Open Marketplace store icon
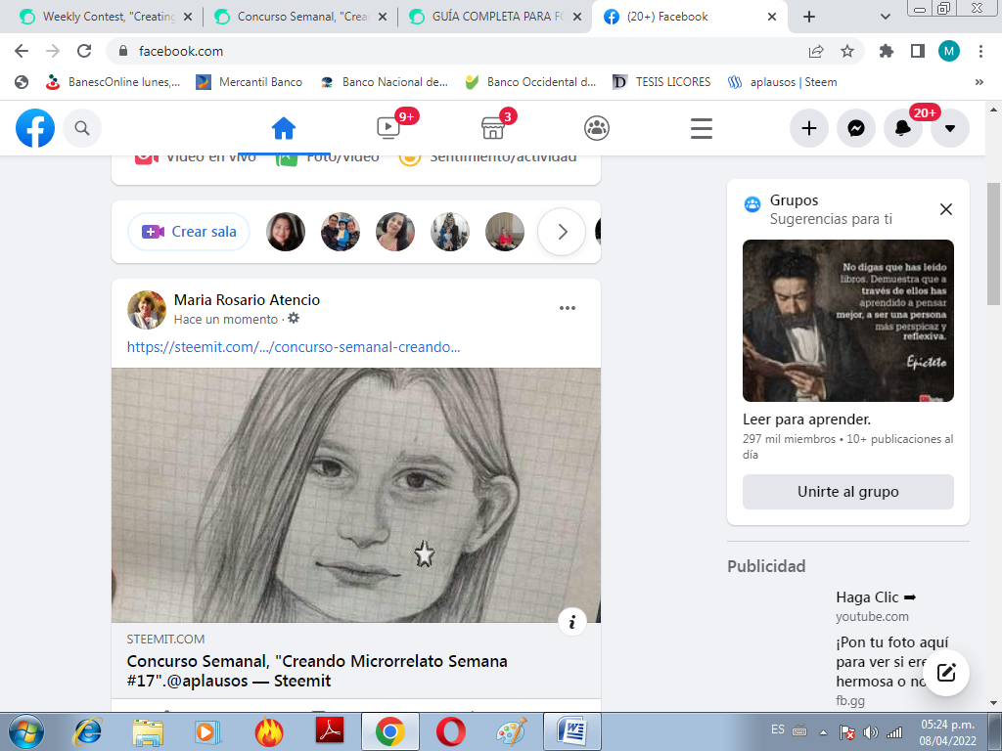Viewport: 1002px width, 751px height. click(493, 128)
